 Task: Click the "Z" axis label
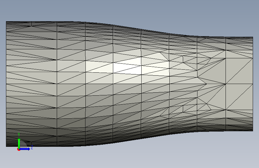click(x=32, y=147)
